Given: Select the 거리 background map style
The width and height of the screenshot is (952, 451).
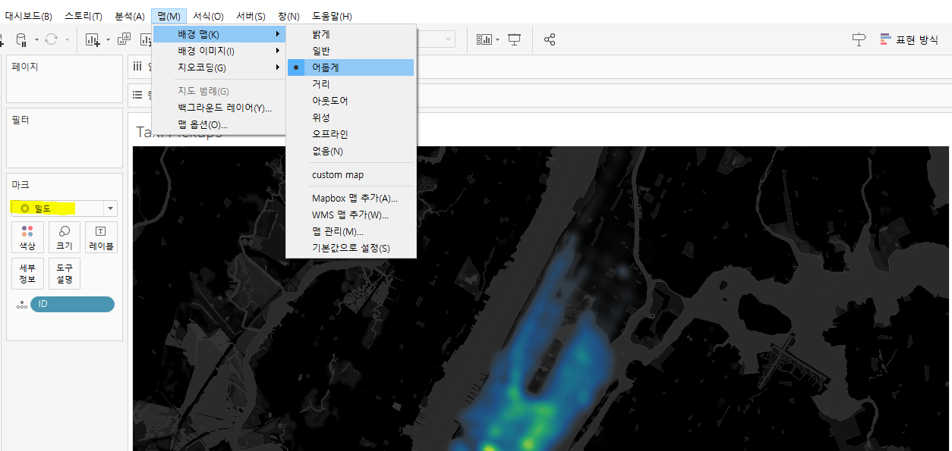Looking at the screenshot, I should 351,84.
